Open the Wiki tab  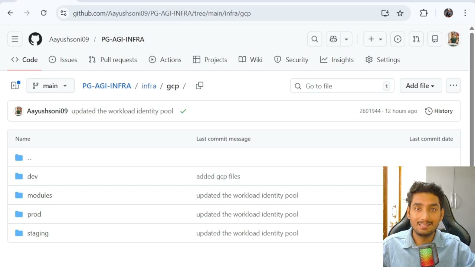click(250, 60)
